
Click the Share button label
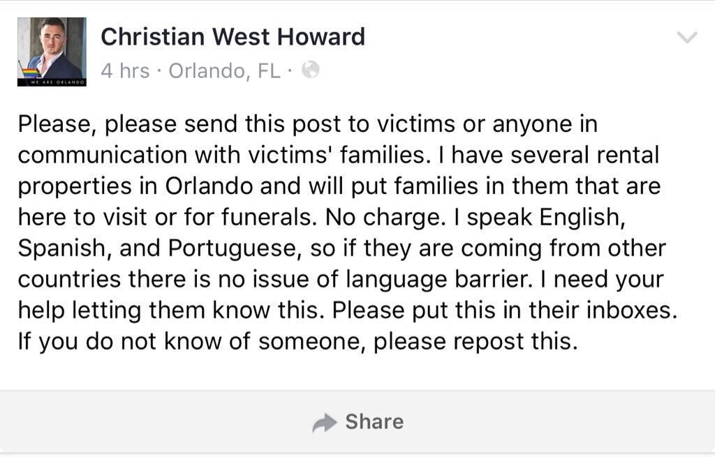pyautogui.click(x=374, y=421)
